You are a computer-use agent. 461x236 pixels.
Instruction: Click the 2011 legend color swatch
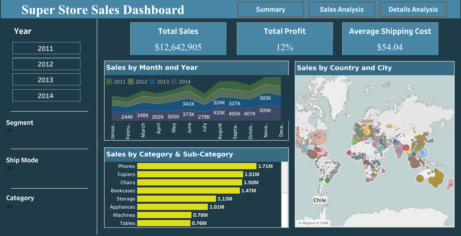click(109, 82)
